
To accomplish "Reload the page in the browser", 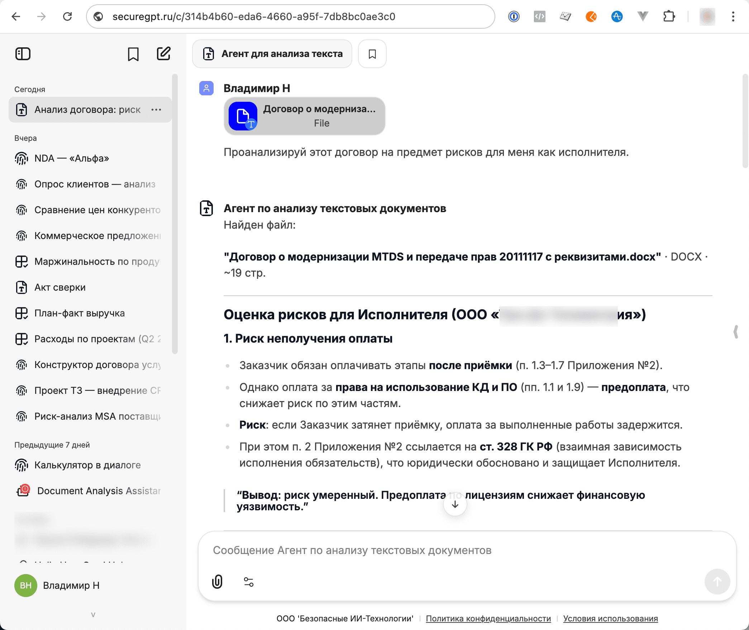I will coord(68,16).
